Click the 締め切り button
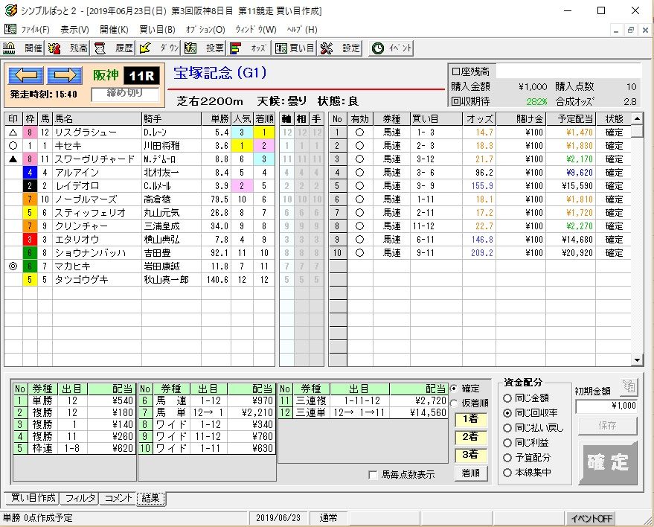654x527 pixels. [125, 94]
